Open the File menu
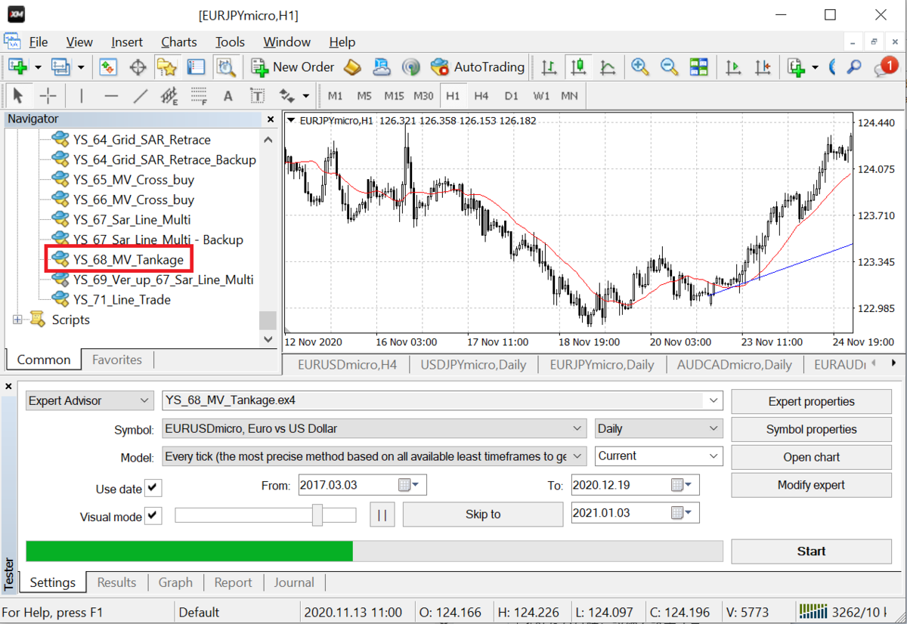The image size is (907, 624). point(38,42)
